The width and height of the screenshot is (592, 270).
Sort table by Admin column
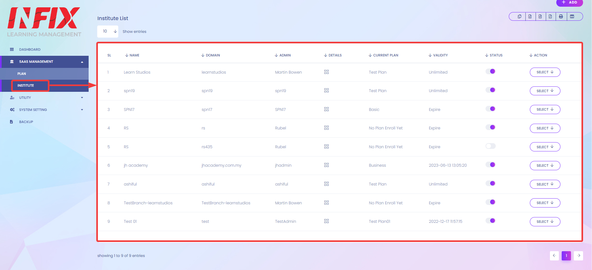tap(282, 55)
